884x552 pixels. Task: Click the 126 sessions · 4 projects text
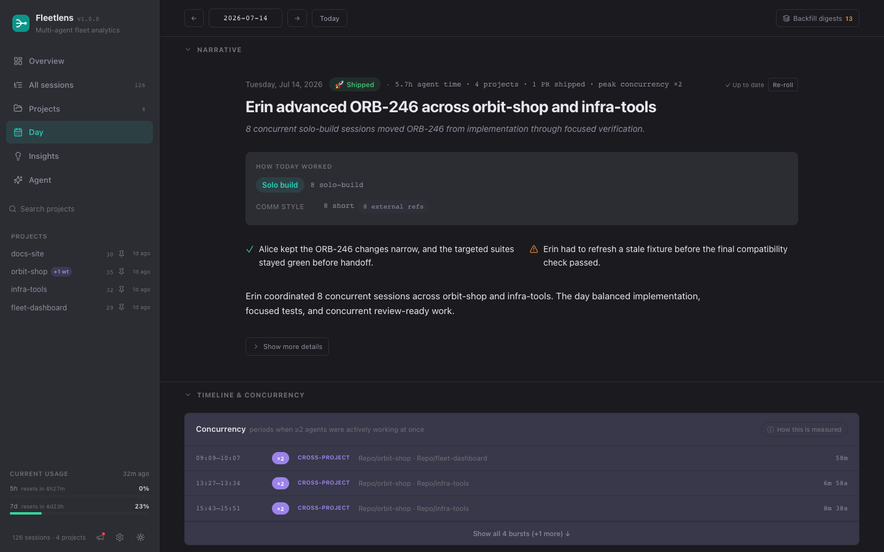click(x=49, y=537)
